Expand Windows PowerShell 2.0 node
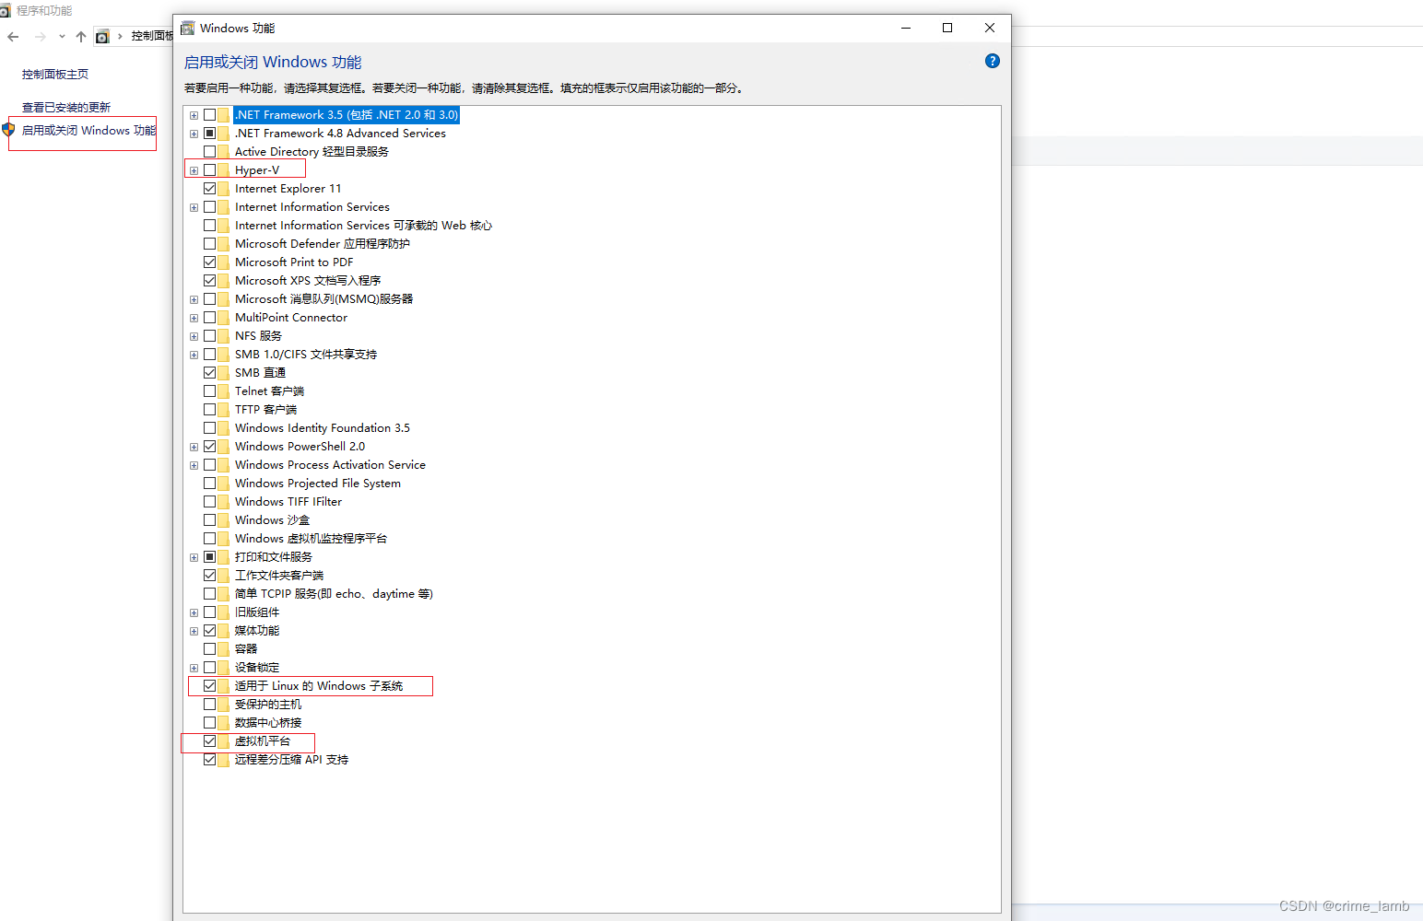Image resolution: width=1423 pixels, height=921 pixels. [x=194, y=447]
